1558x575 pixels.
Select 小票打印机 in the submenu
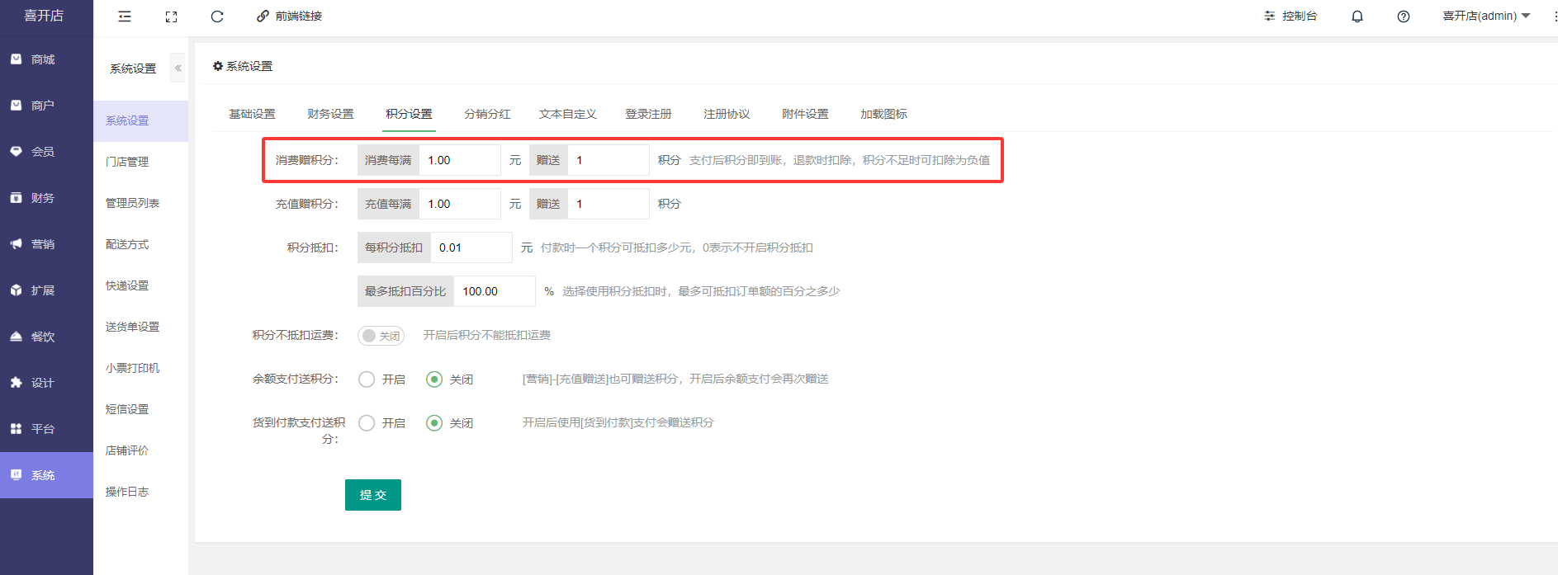[x=140, y=368]
